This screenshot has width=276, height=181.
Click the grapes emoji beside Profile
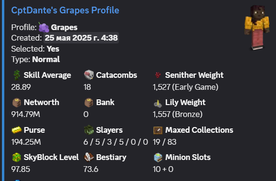(43, 28)
